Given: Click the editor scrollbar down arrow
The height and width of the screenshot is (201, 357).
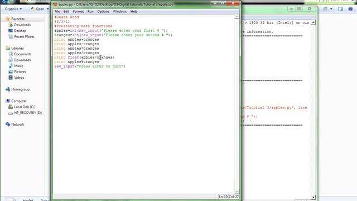Looking at the screenshot, I should (237, 192).
